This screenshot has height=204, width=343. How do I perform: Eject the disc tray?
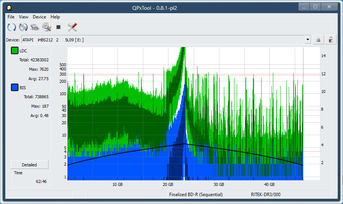click(318, 40)
